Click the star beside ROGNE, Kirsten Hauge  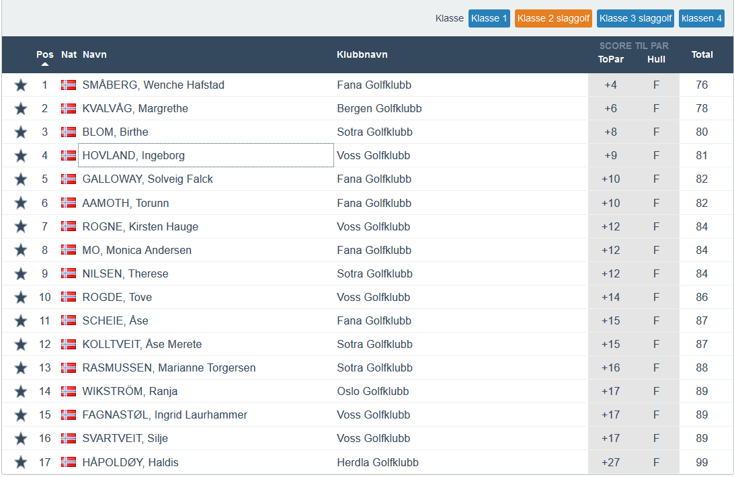click(21, 226)
